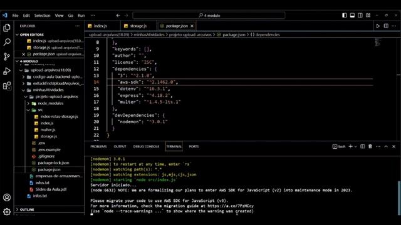Maximize the panel with up chevron
This screenshot has height=225, width=401.
(386, 146)
